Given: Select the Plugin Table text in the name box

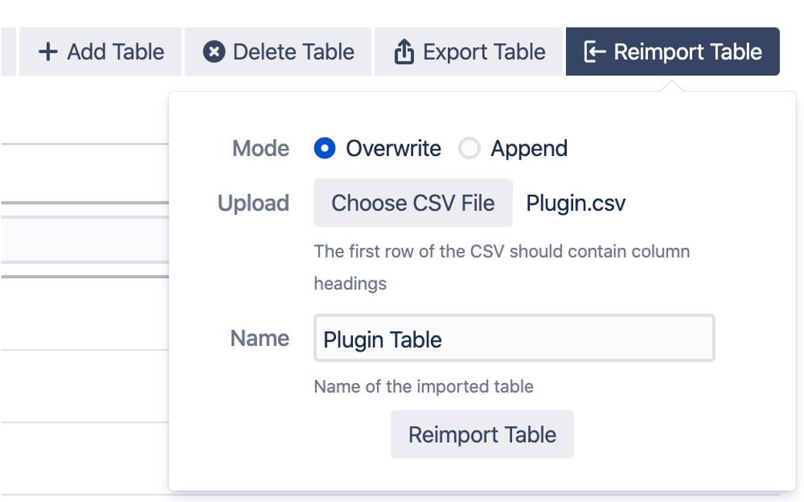Looking at the screenshot, I should 383,338.
